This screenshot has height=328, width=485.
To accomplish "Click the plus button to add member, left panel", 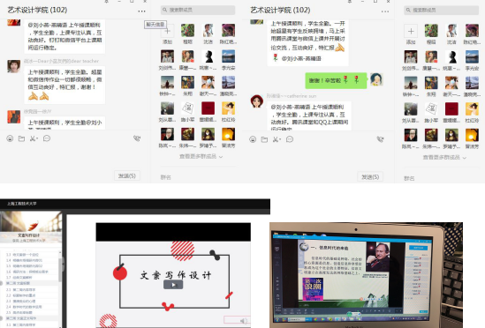I will [167, 31].
